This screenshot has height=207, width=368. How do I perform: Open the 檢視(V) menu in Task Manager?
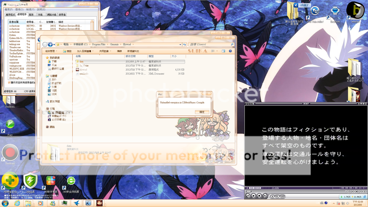coord(30,10)
